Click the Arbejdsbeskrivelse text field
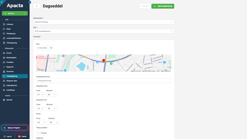The height and width of the screenshot is (139, 247). pyautogui.click(x=104, y=81)
